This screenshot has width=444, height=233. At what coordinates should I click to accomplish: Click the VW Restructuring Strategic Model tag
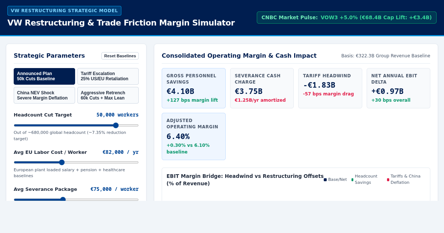click(x=64, y=11)
